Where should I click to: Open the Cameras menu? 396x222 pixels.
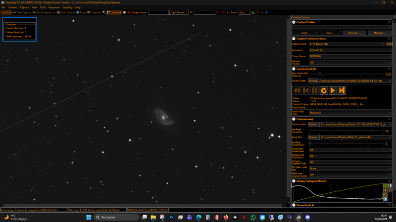[x=13, y=7]
